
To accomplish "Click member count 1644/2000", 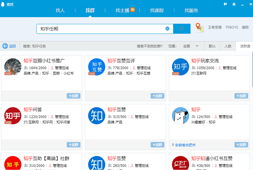I will pos(38,68).
